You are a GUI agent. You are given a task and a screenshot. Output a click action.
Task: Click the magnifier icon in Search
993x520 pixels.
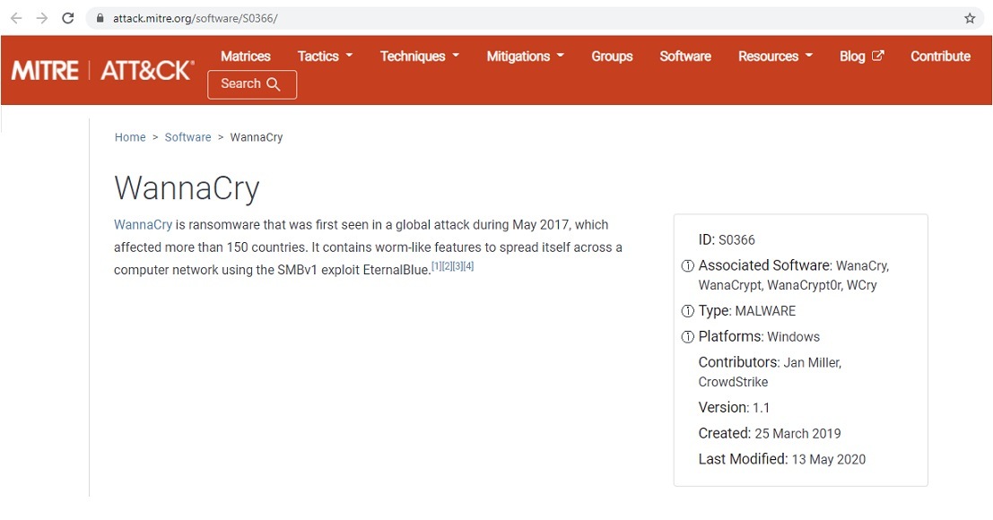point(274,84)
